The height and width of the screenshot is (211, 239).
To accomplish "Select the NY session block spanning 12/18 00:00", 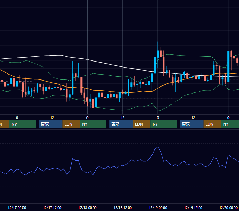I will tap(93, 124).
